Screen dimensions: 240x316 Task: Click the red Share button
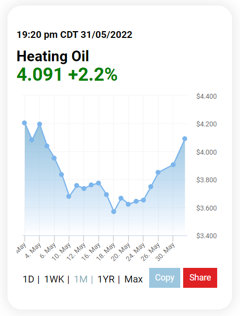tap(200, 278)
